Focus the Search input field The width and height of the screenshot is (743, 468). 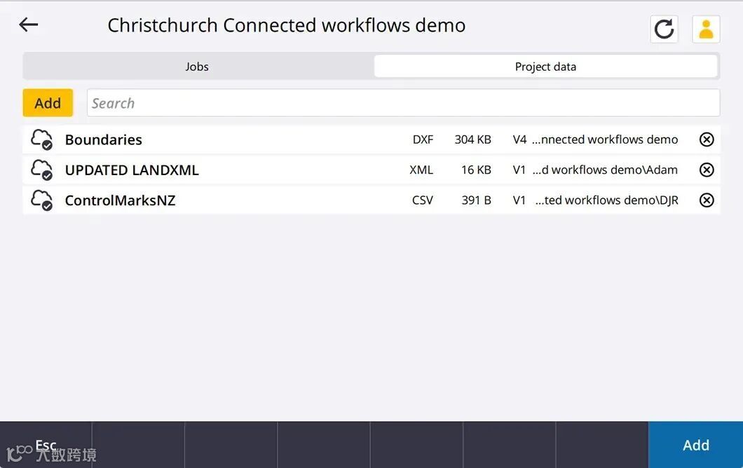tap(403, 103)
